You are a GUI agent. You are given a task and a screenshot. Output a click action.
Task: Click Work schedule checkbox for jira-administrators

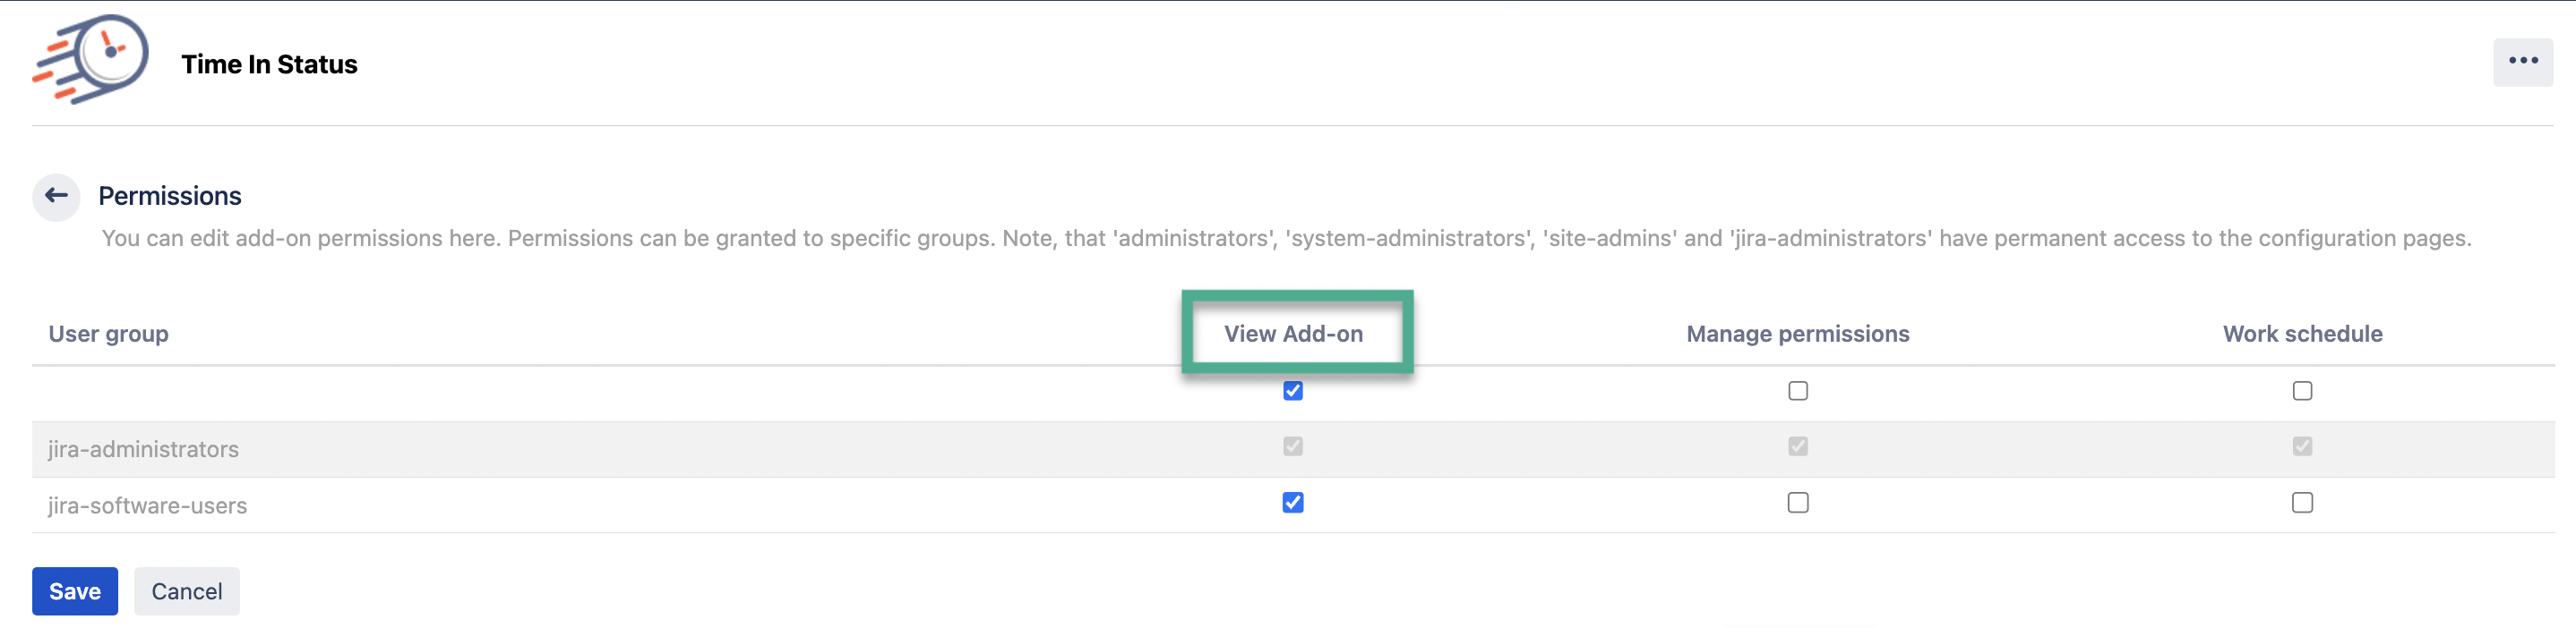(2302, 446)
